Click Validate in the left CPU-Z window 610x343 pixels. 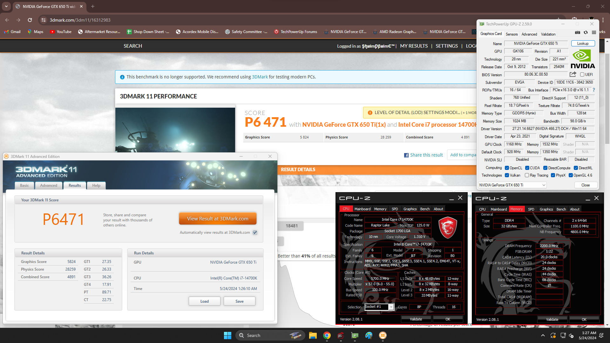click(416, 319)
